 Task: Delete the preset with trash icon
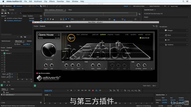(x=70, y=26)
